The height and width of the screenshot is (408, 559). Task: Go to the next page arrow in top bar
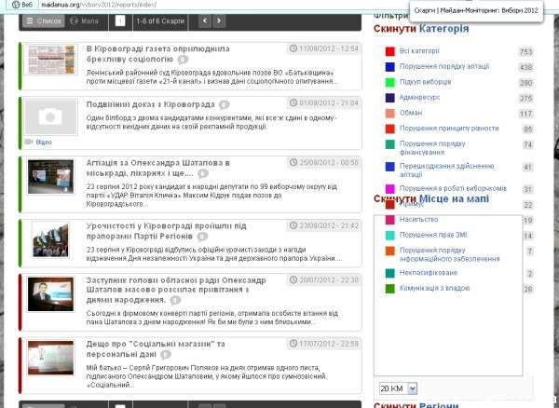pos(219,21)
